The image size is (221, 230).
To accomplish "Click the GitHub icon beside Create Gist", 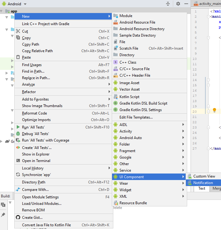I will [18, 218].
